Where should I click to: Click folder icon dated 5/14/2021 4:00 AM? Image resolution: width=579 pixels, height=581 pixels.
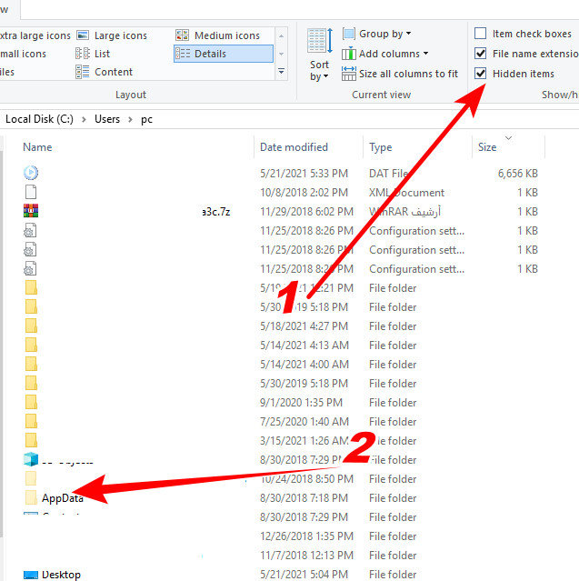point(31,364)
